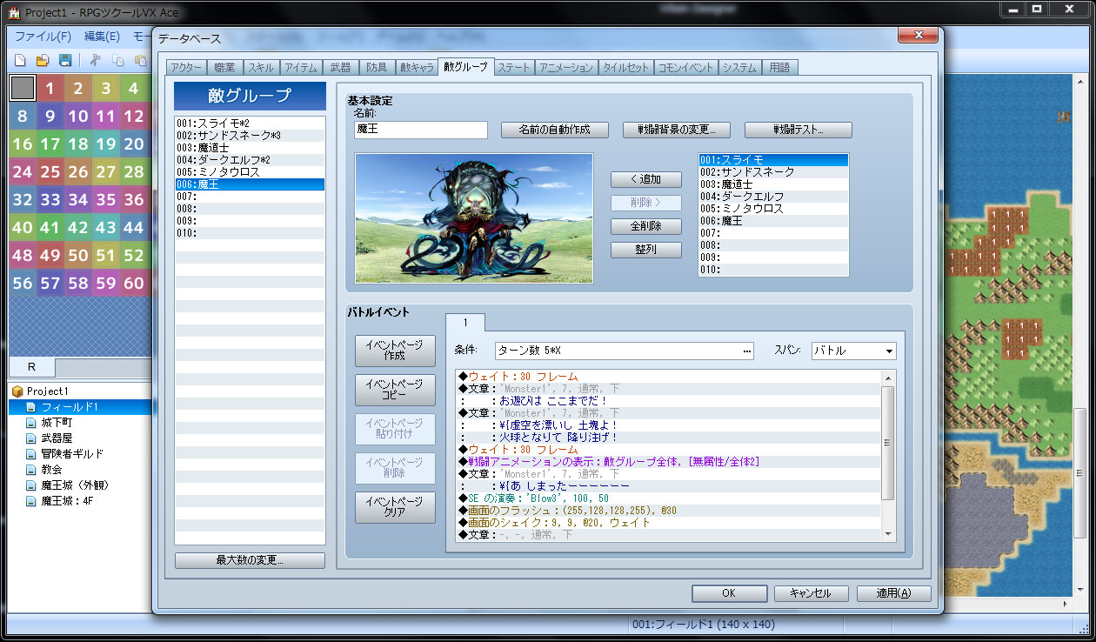Viewport: 1096px width, 642px height.
Task: Click the New Project toolbar icon
Action: click(x=21, y=60)
